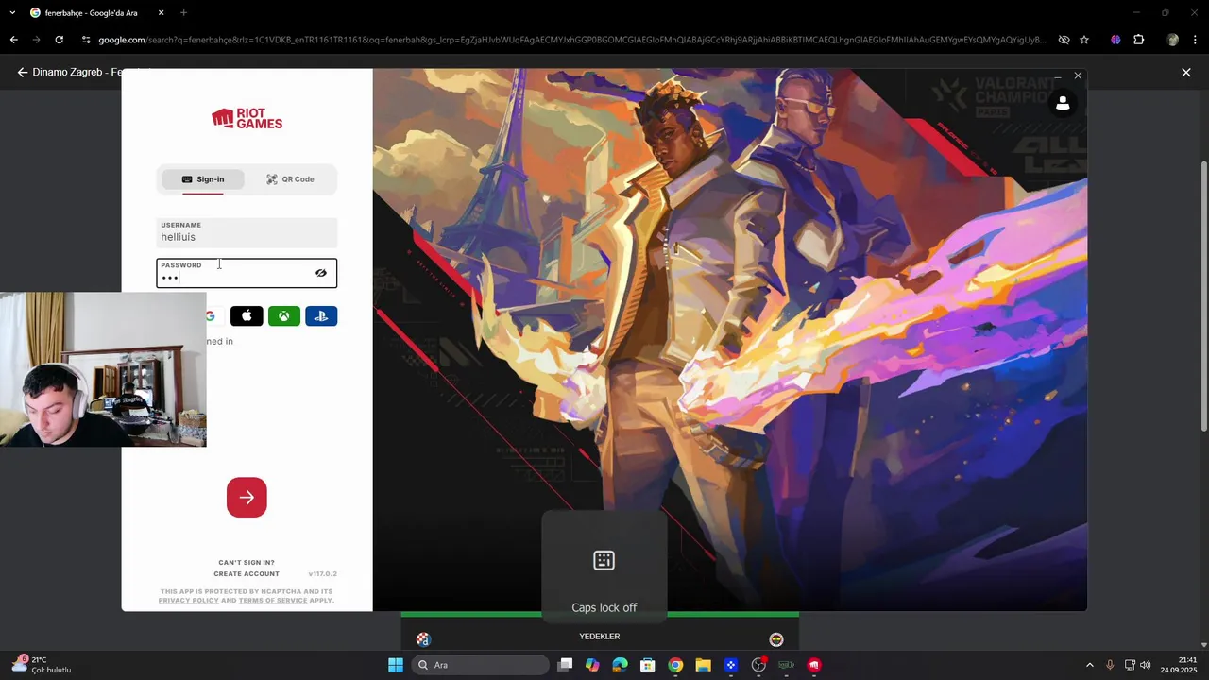This screenshot has width=1209, height=680.
Task: Switch to Riot Client in the taskbar
Action: (814, 665)
